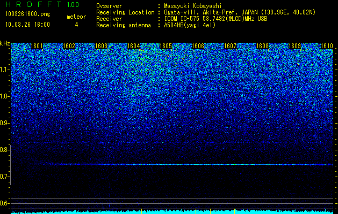
Task: Click the 0.6 frequency axis label
Action: pyautogui.click(x=4, y=203)
